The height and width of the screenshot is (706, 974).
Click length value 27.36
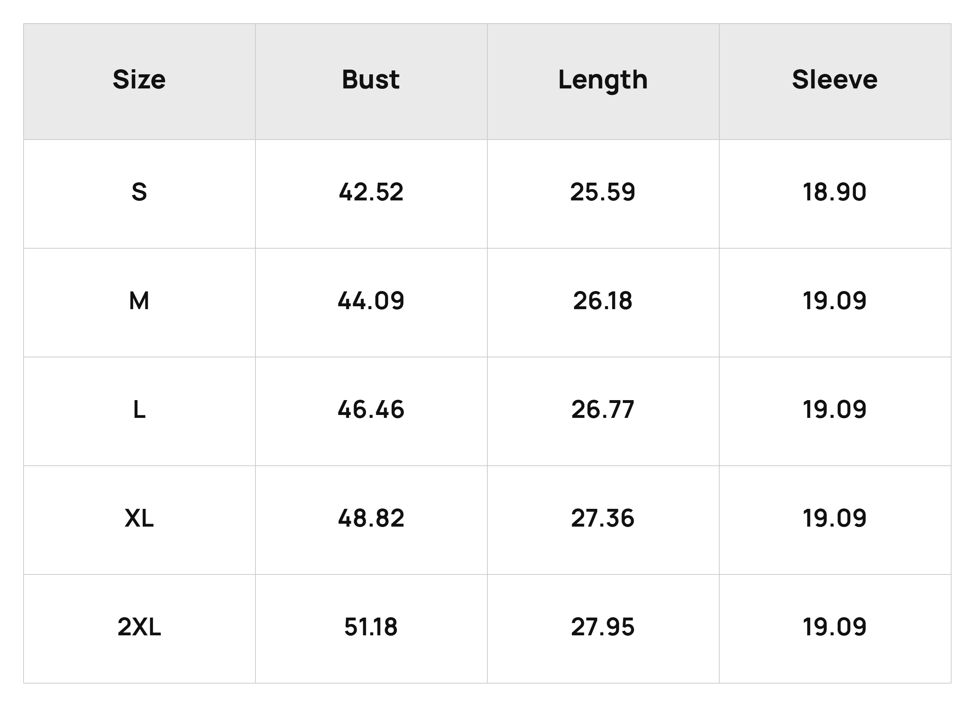603,518
